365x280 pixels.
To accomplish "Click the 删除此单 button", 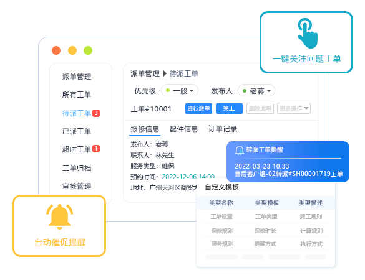I will (x=260, y=108).
